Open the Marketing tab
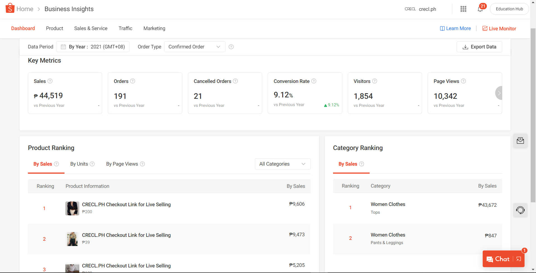 154,28
